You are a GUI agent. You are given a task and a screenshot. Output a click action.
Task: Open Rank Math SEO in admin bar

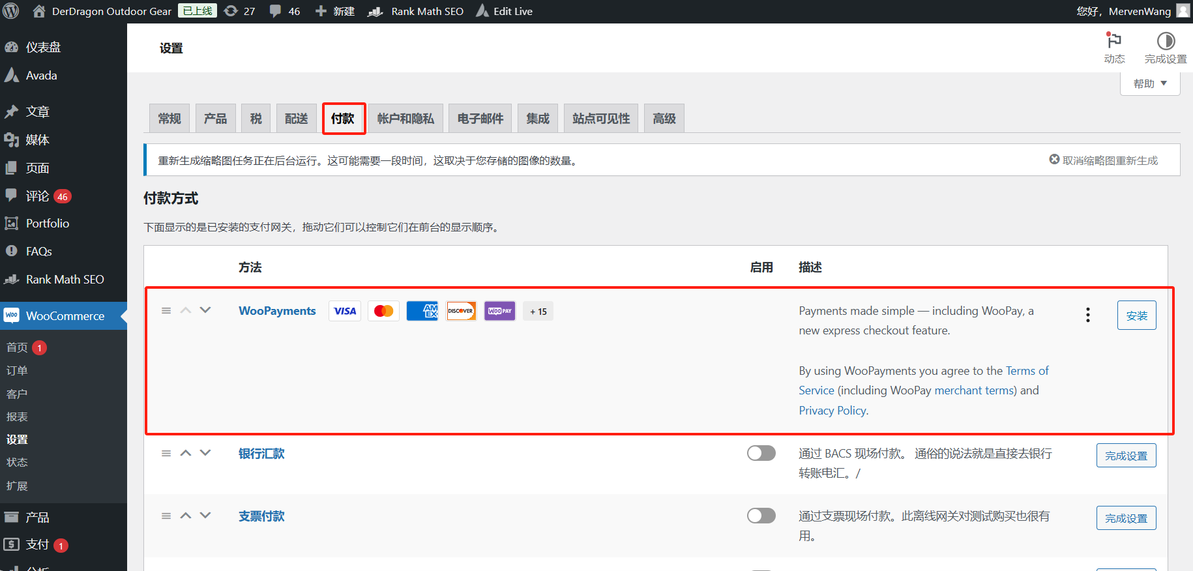point(416,11)
